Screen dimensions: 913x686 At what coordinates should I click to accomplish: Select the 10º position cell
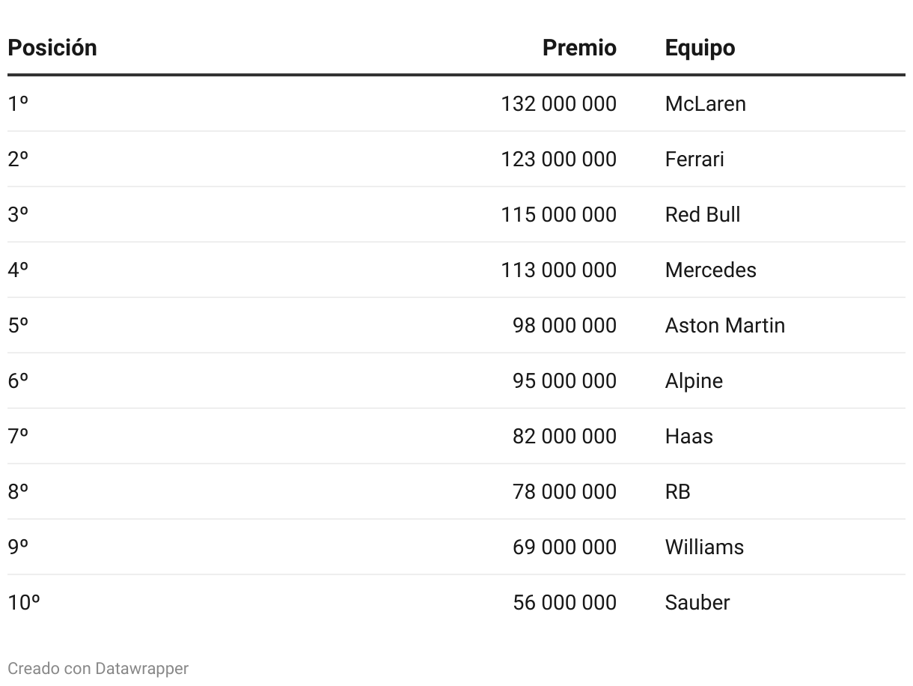click(x=24, y=602)
